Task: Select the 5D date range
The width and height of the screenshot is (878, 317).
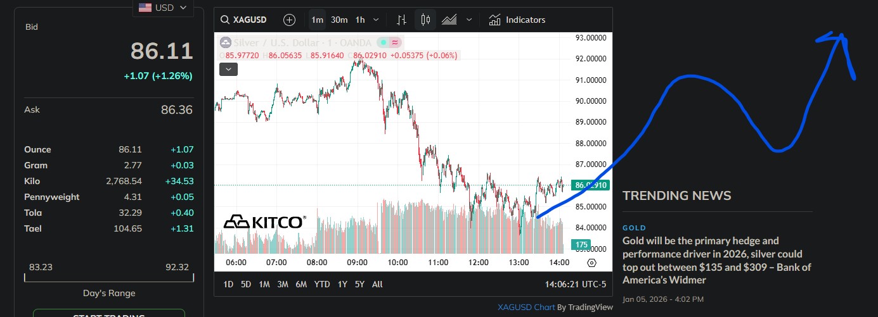Action: coord(246,284)
